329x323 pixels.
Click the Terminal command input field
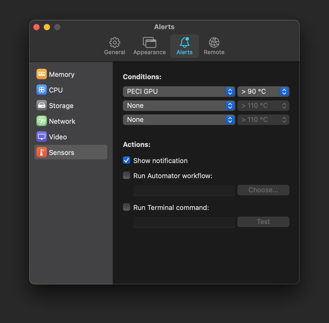(184, 222)
